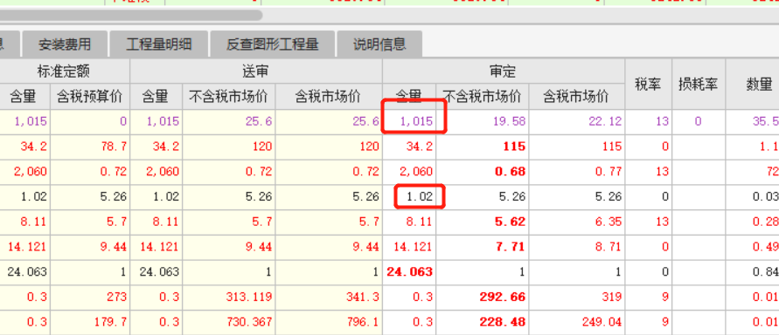Click 数量 cell 35.5
This screenshot has height=335, width=779.
[x=752, y=122]
